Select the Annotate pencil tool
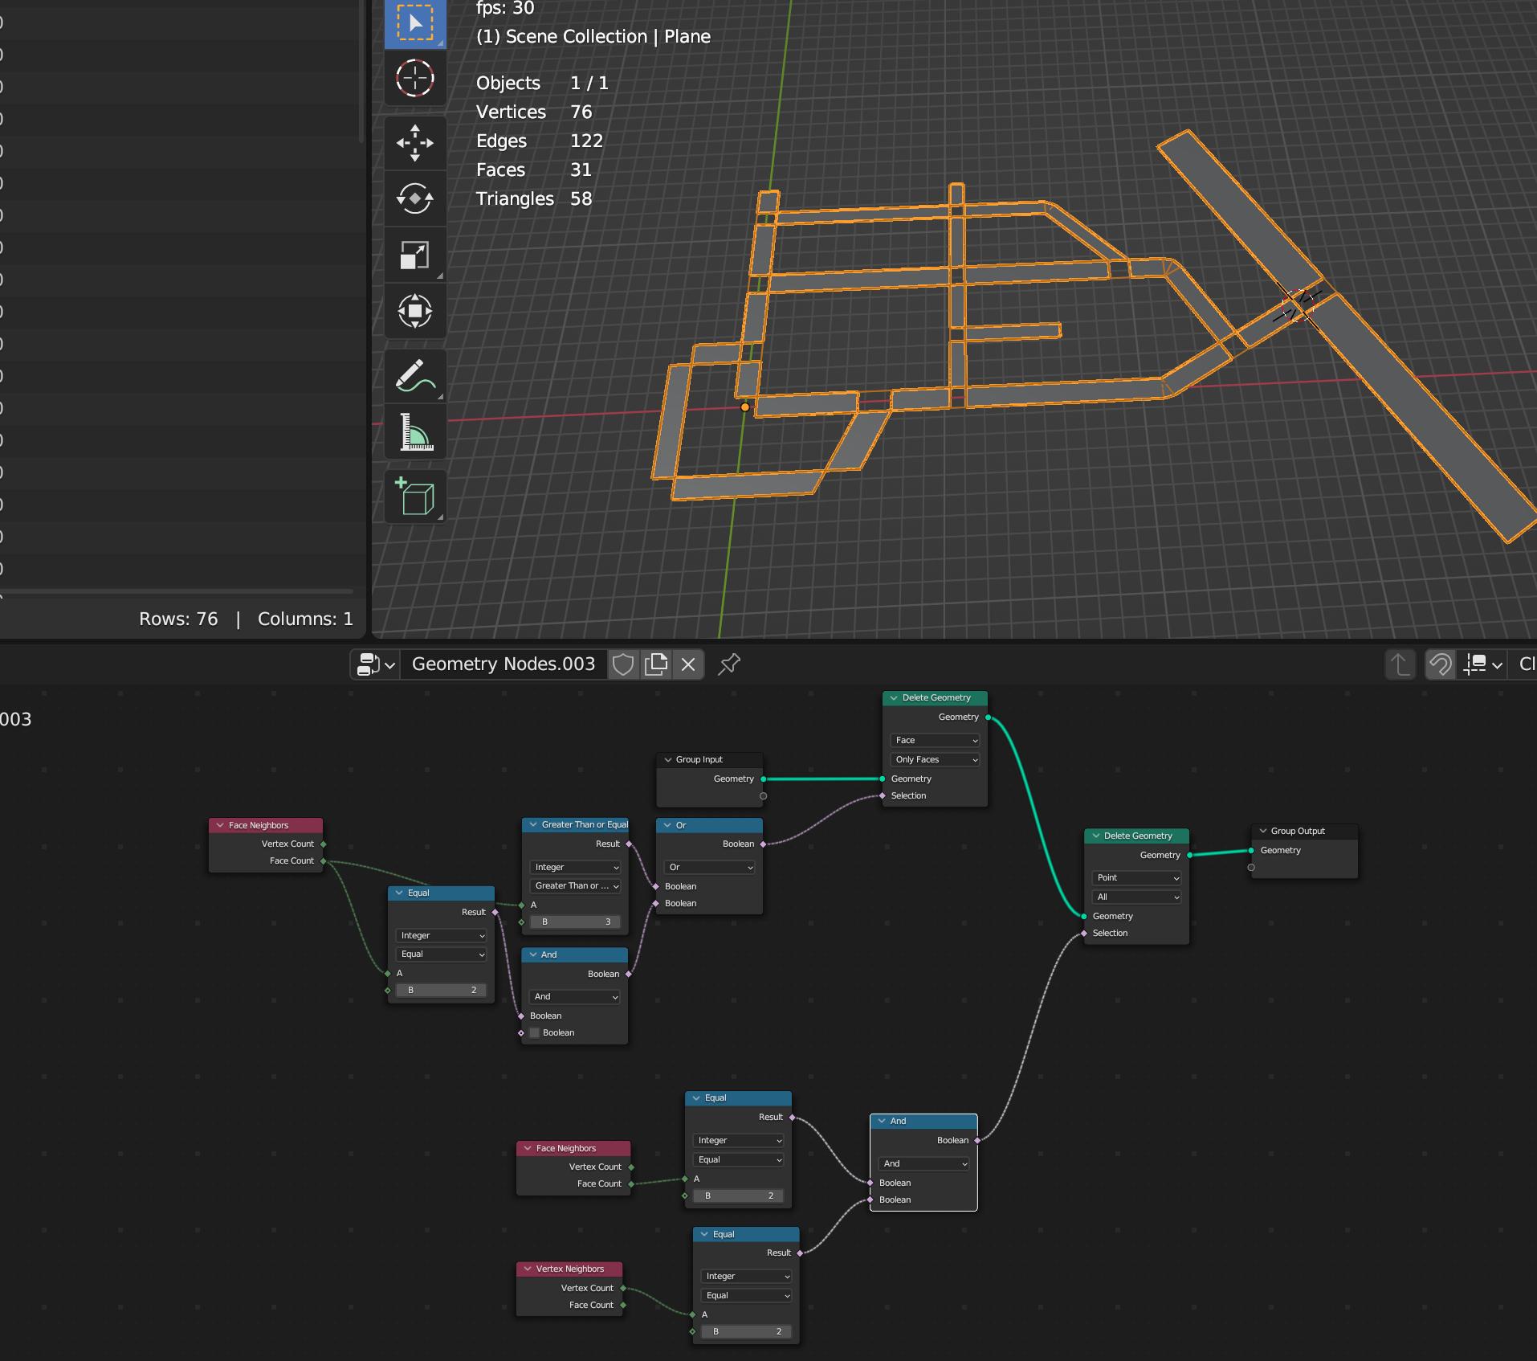This screenshot has height=1361, width=1537. (x=415, y=376)
